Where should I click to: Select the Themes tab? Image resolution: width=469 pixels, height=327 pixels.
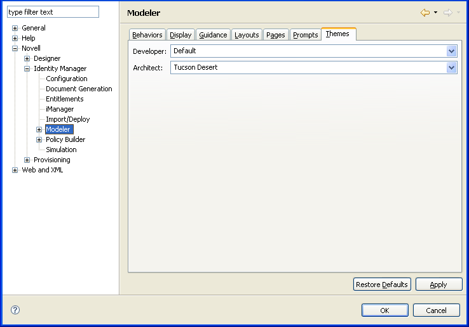coord(337,34)
